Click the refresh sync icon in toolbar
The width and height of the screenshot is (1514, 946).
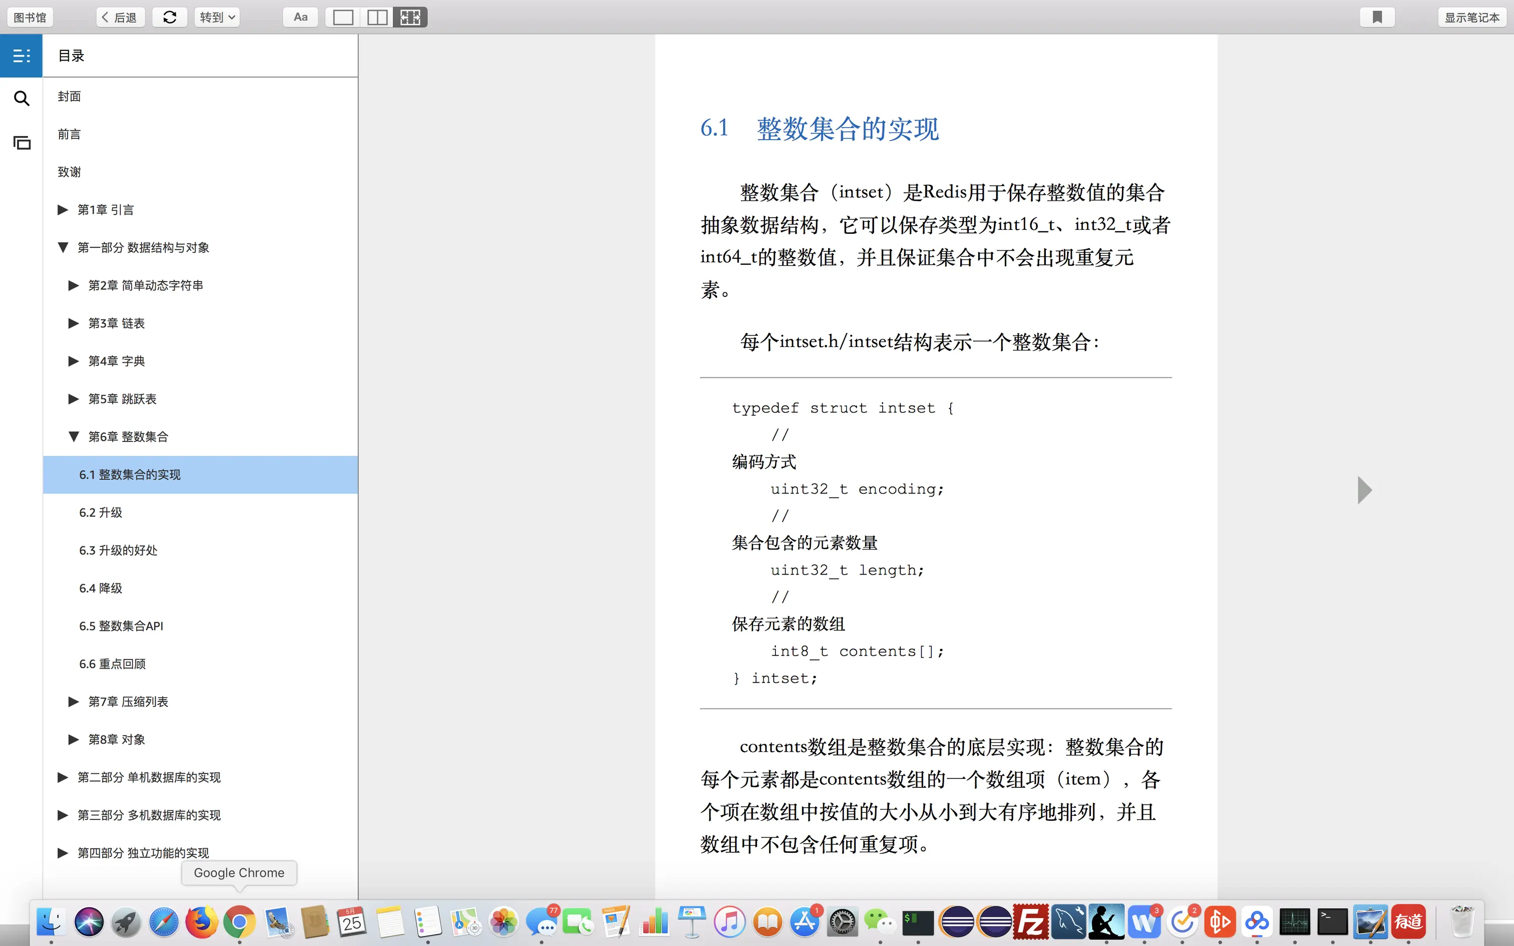170,17
